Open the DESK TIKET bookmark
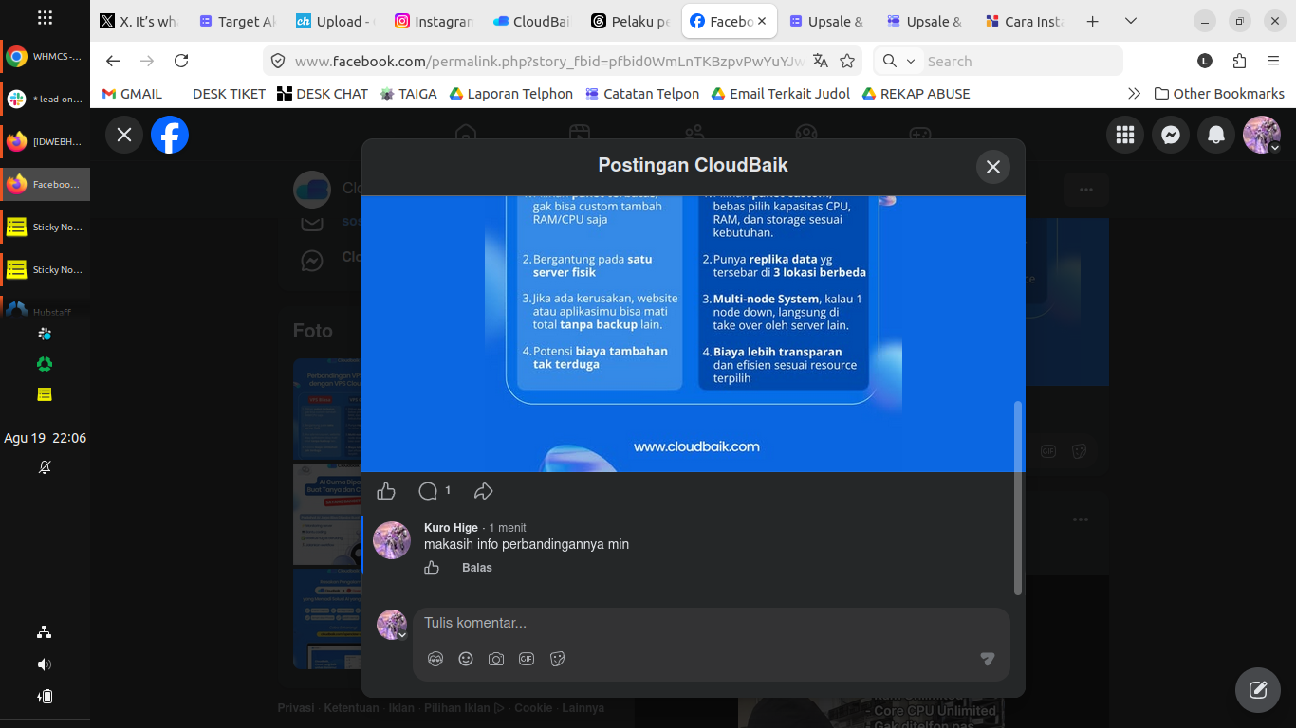The width and height of the screenshot is (1296, 728). pyautogui.click(x=229, y=94)
